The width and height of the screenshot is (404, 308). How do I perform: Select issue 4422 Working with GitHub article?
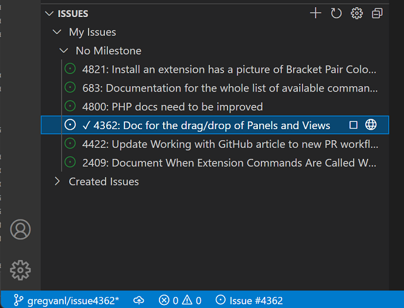pyautogui.click(x=229, y=144)
